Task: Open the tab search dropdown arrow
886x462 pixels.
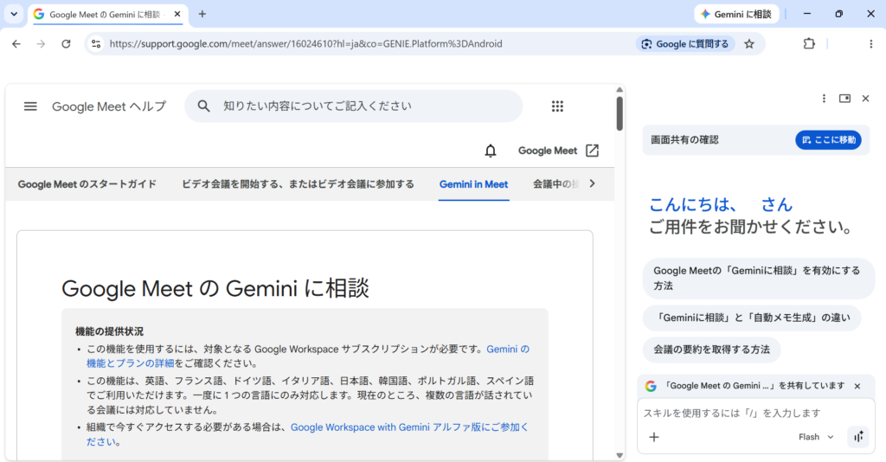Action: [14, 14]
